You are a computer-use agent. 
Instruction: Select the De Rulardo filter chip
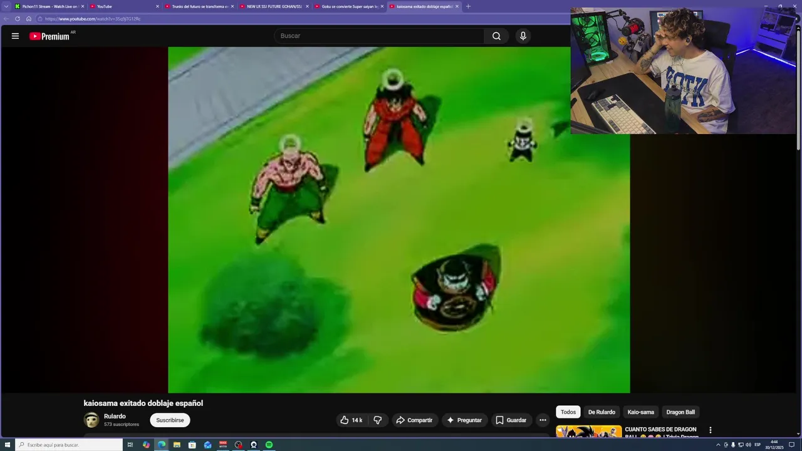pos(601,412)
